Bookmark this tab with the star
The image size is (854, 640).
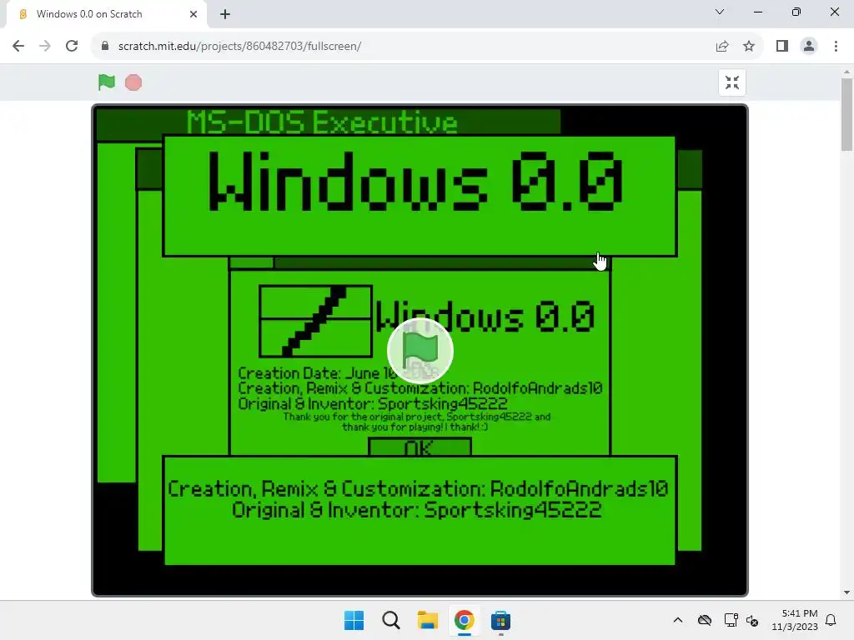[749, 47]
